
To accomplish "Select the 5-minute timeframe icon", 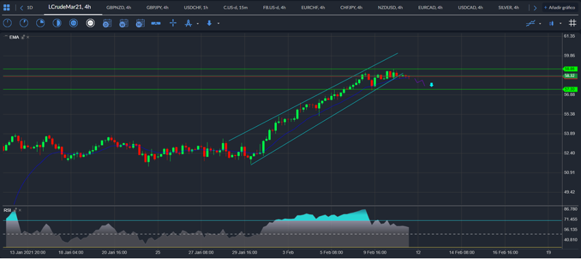I will click(x=24, y=23).
